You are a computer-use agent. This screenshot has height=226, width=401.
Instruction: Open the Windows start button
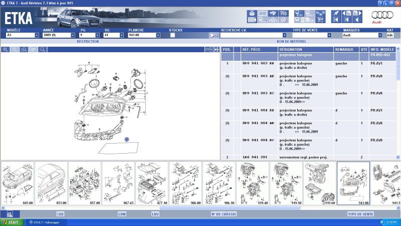pyautogui.click(x=12, y=222)
